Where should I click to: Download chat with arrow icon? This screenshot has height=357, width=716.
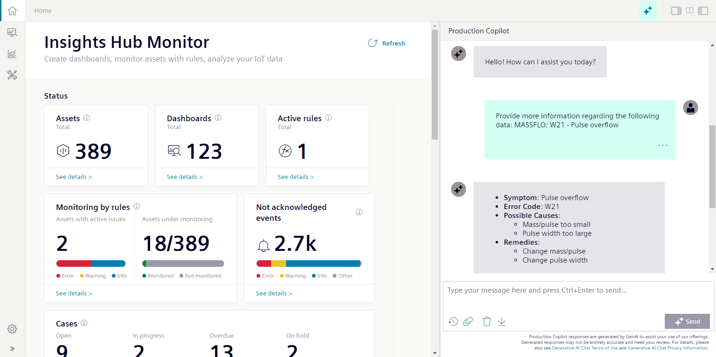502,321
